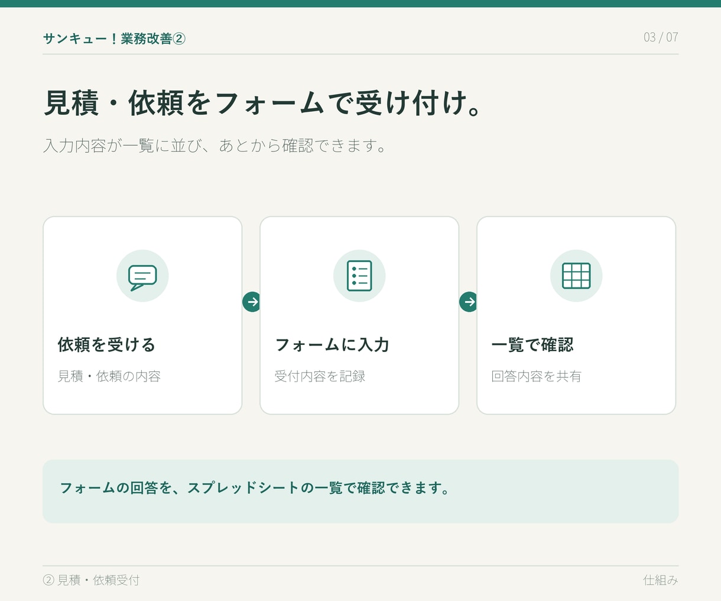Click the main heading 見積・依頼をフォームで受け付け。
This screenshot has width=721, height=601.
pyautogui.click(x=263, y=103)
